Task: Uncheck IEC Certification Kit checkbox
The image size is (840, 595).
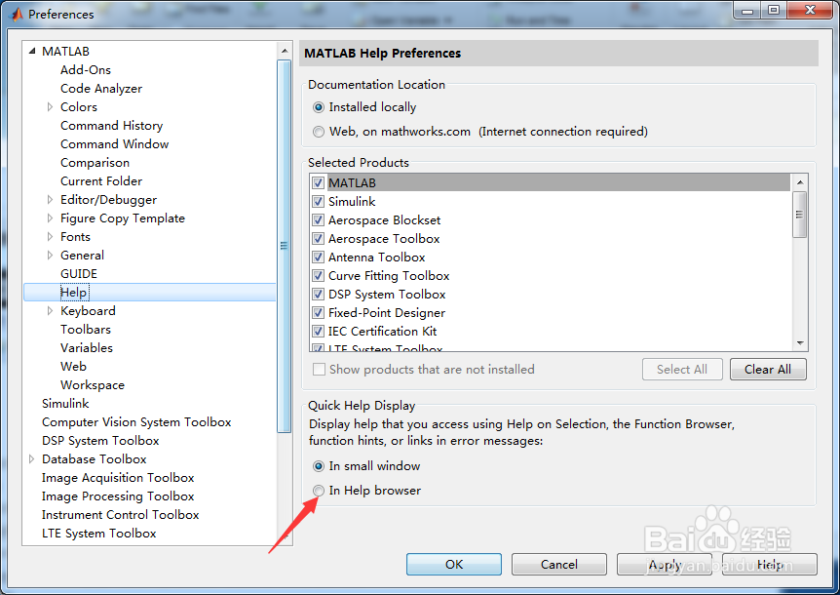Action: [x=319, y=332]
